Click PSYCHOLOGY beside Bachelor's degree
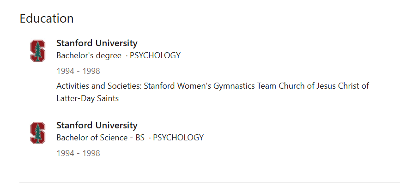The height and width of the screenshot is (193, 400). pos(155,55)
